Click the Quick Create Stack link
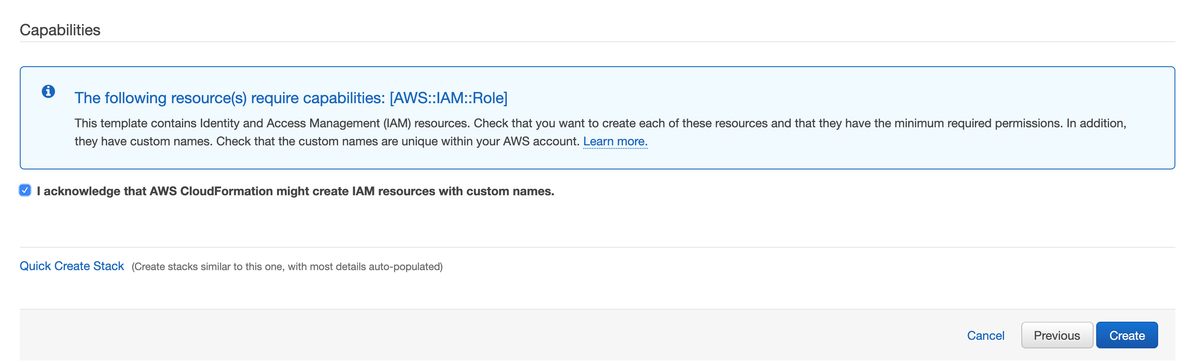This screenshot has height=363, width=1196. point(71,266)
